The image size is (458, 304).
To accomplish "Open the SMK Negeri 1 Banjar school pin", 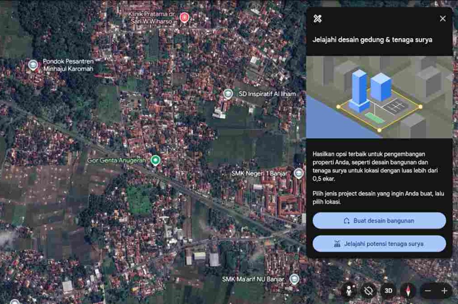I will (x=298, y=173).
